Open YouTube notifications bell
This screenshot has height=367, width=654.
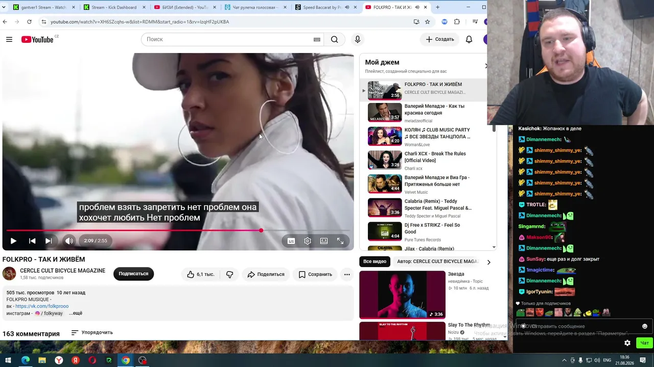pos(469,39)
